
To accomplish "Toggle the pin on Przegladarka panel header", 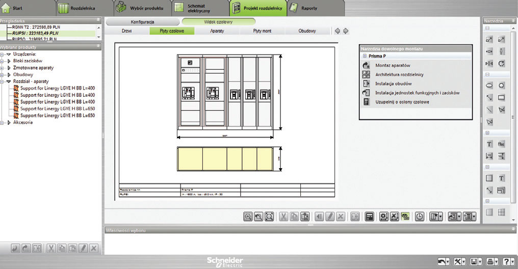I will point(98,20).
